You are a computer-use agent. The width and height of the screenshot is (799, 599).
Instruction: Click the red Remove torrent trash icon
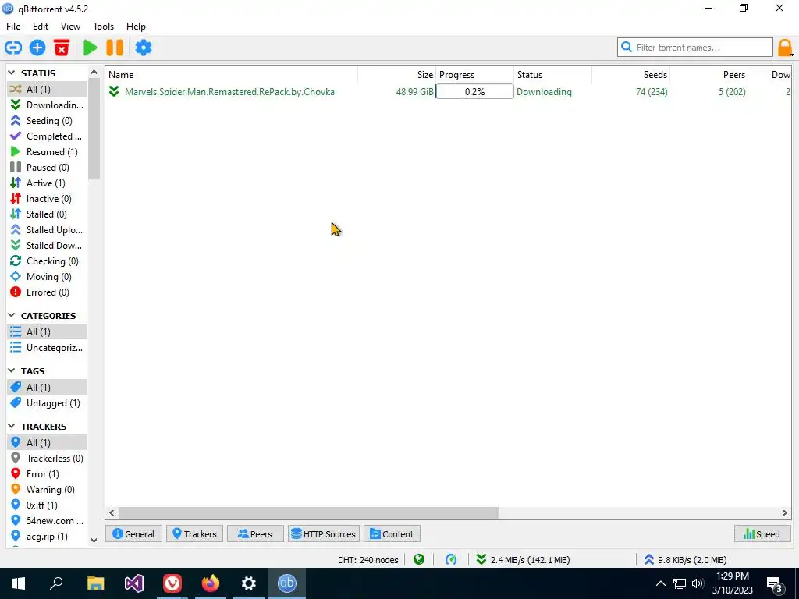point(62,48)
